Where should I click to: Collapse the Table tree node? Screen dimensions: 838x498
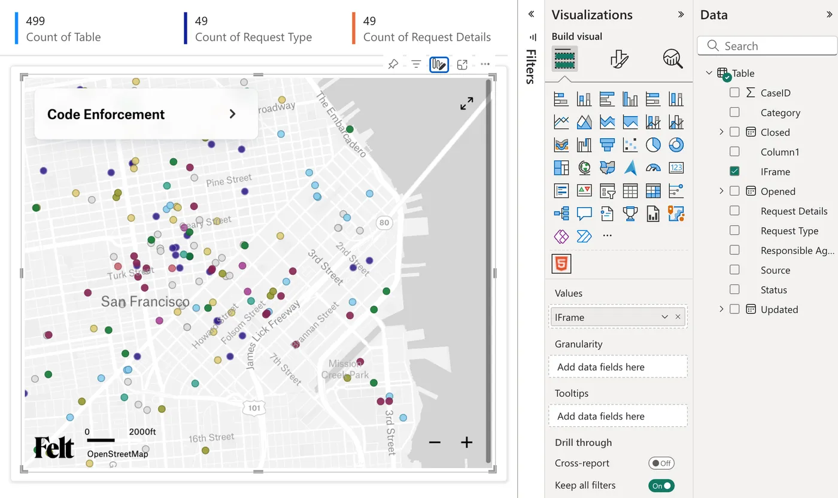point(709,73)
